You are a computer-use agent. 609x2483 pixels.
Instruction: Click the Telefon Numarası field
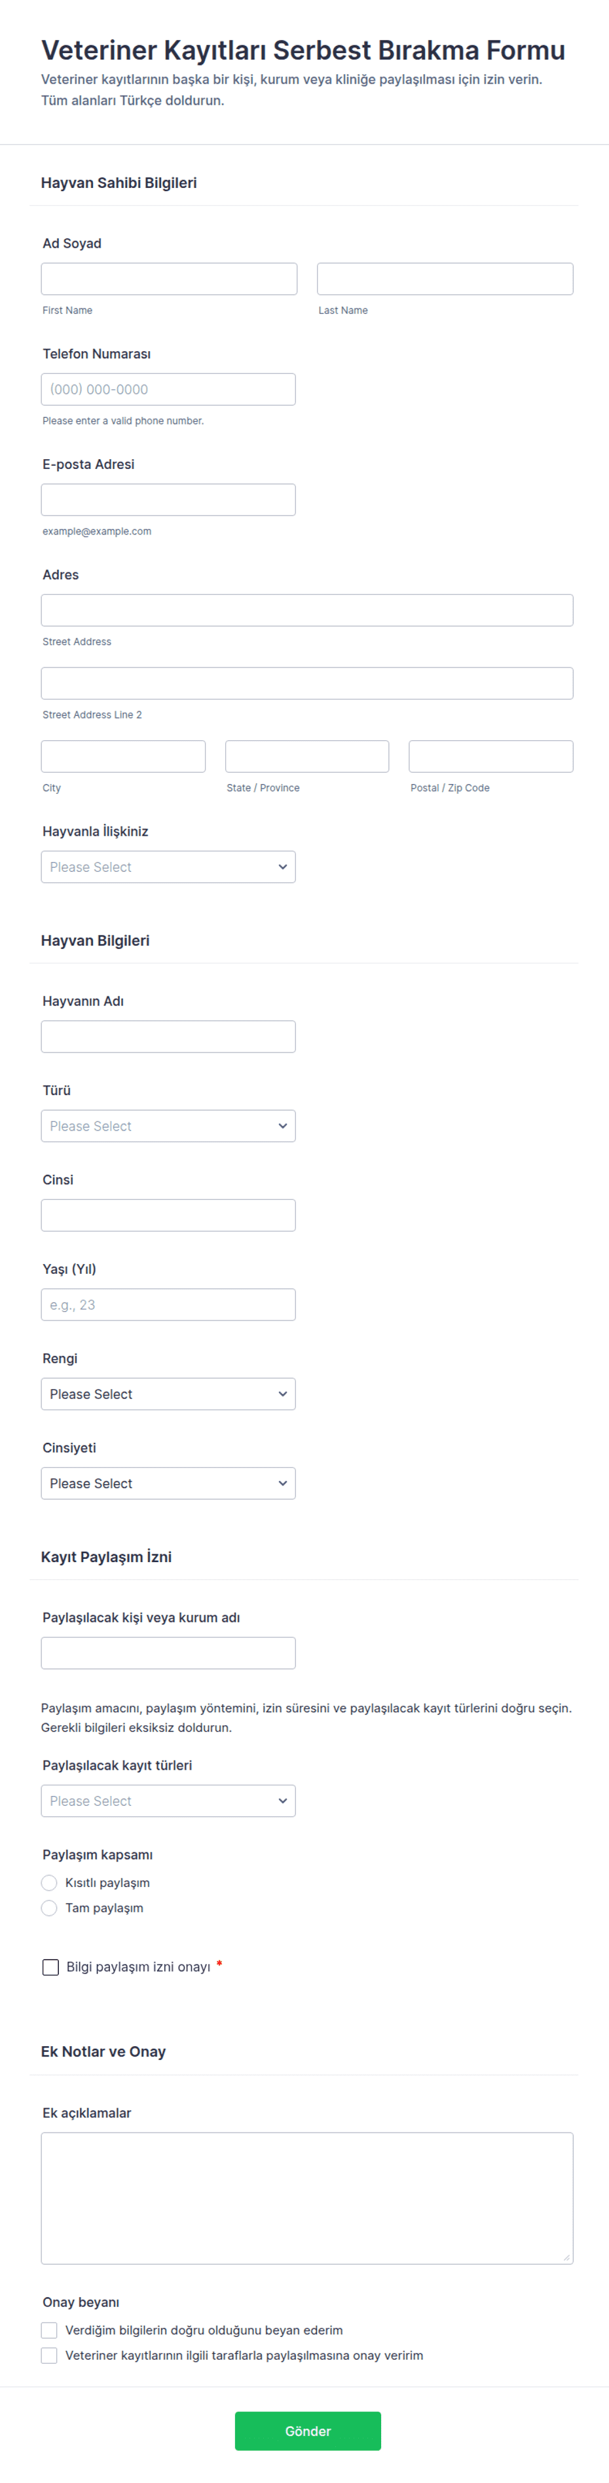(168, 390)
